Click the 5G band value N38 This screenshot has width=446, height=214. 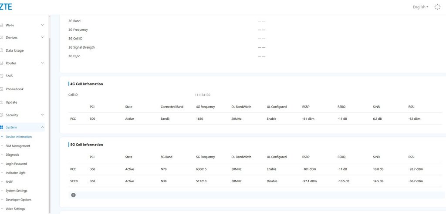(x=164, y=181)
